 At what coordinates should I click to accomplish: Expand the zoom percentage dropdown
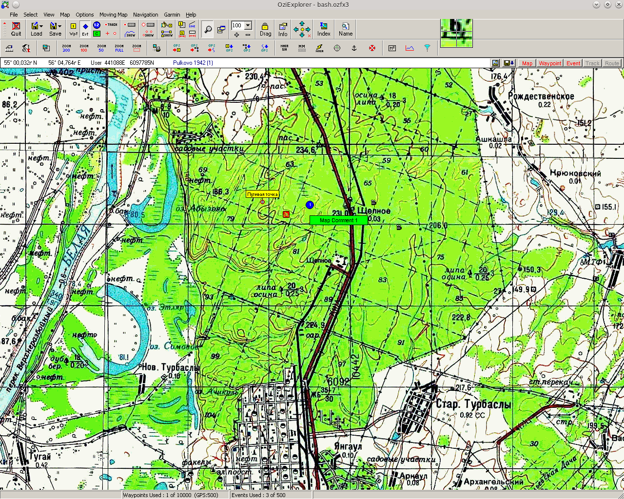pyautogui.click(x=248, y=25)
